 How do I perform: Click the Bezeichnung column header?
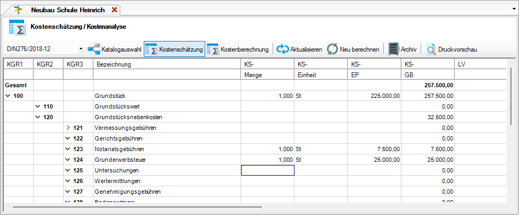(x=167, y=64)
